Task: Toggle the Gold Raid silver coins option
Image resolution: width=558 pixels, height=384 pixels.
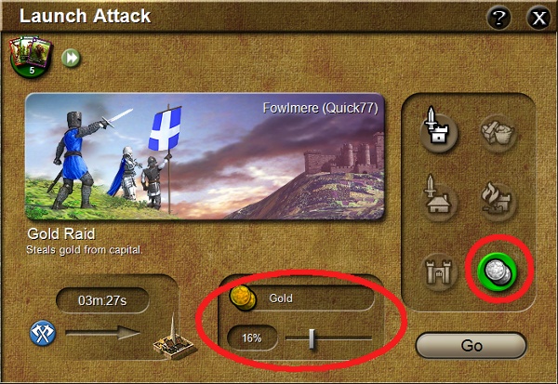Action: point(498,271)
